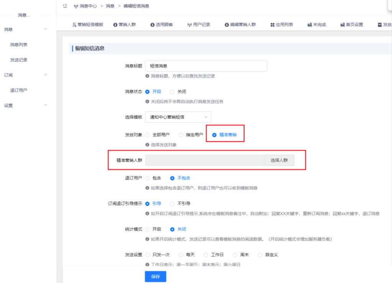Viewport: 392px width, 283px height.
Task: Click the 未完成 tab icon
Action: pyautogui.click(x=309, y=25)
